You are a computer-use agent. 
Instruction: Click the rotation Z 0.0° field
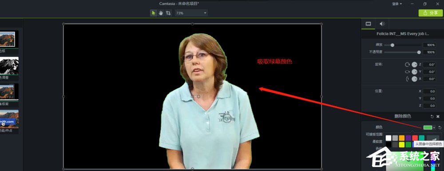[x=429, y=64]
